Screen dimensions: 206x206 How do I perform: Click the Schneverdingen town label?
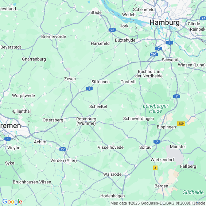[139, 118]
